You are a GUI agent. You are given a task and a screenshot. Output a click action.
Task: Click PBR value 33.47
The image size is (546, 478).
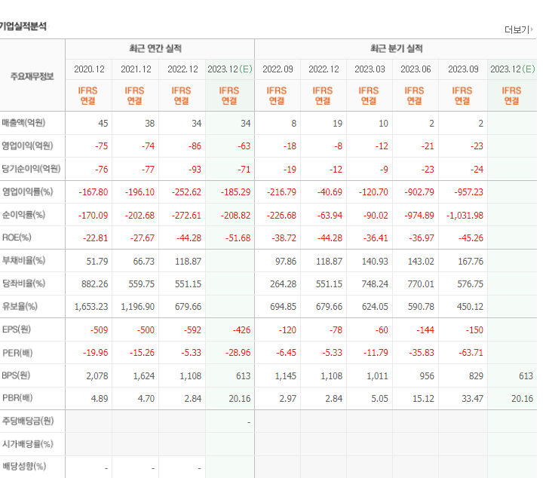473,399
